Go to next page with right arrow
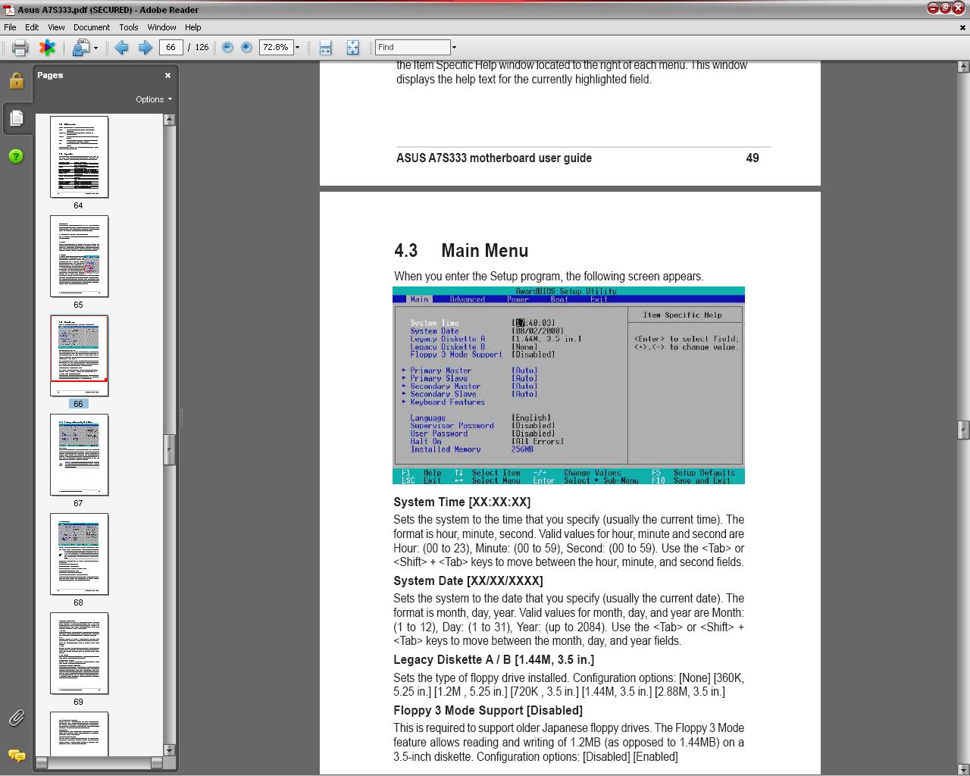The height and width of the screenshot is (776, 970). pyautogui.click(x=145, y=48)
